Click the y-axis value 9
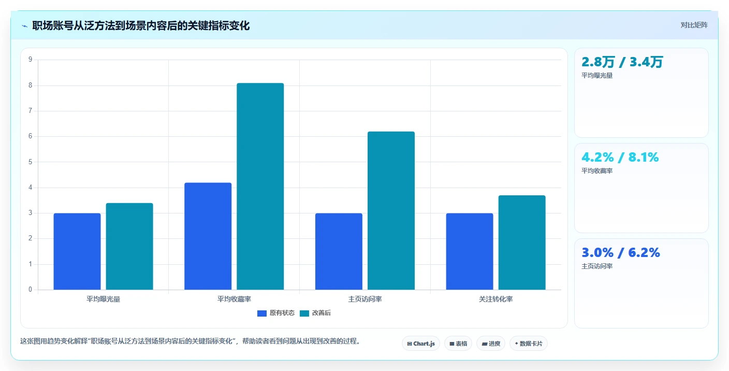 30,60
